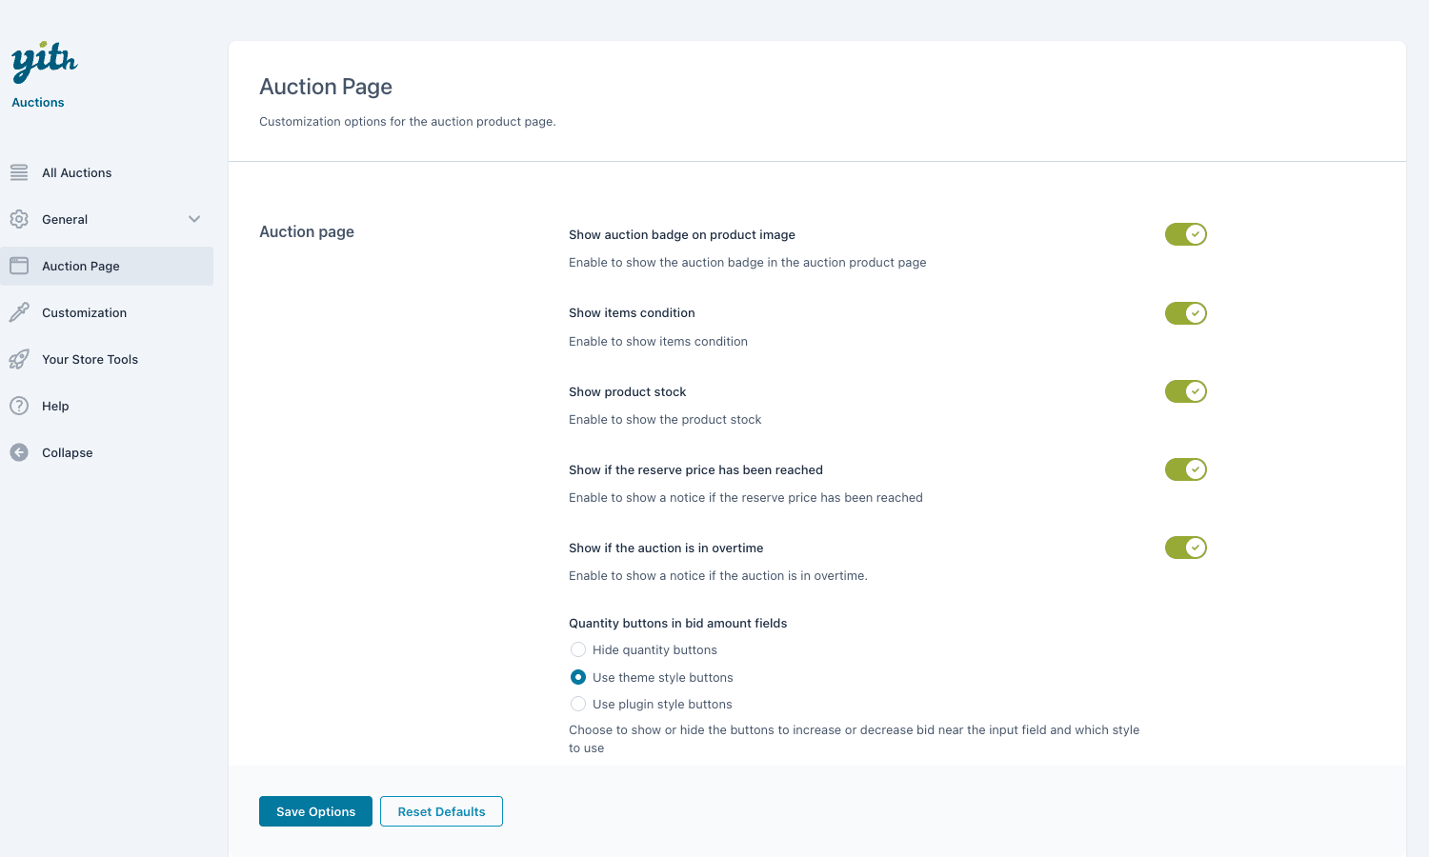This screenshot has width=1429, height=857.
Task: Toggle Show auction badge on product image
Action: click(x=1186, y=234)
